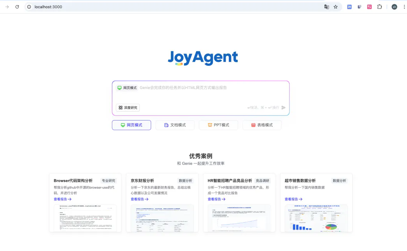Click the JoyAgent logo
The height and width of the screenshot is (251, 407).
(203, 58)
